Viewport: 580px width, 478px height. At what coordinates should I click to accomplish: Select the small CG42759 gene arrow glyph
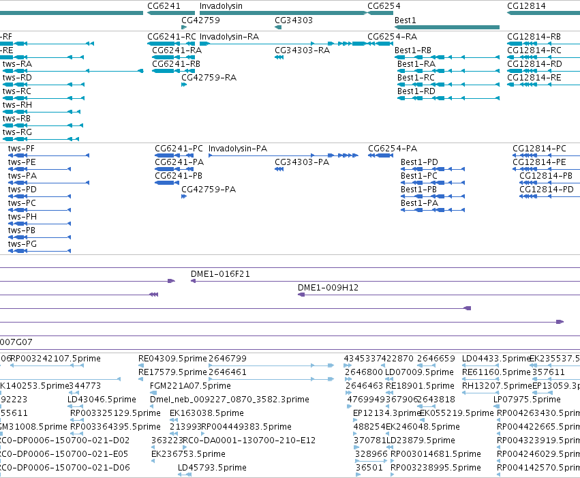[x=184, y=27]
